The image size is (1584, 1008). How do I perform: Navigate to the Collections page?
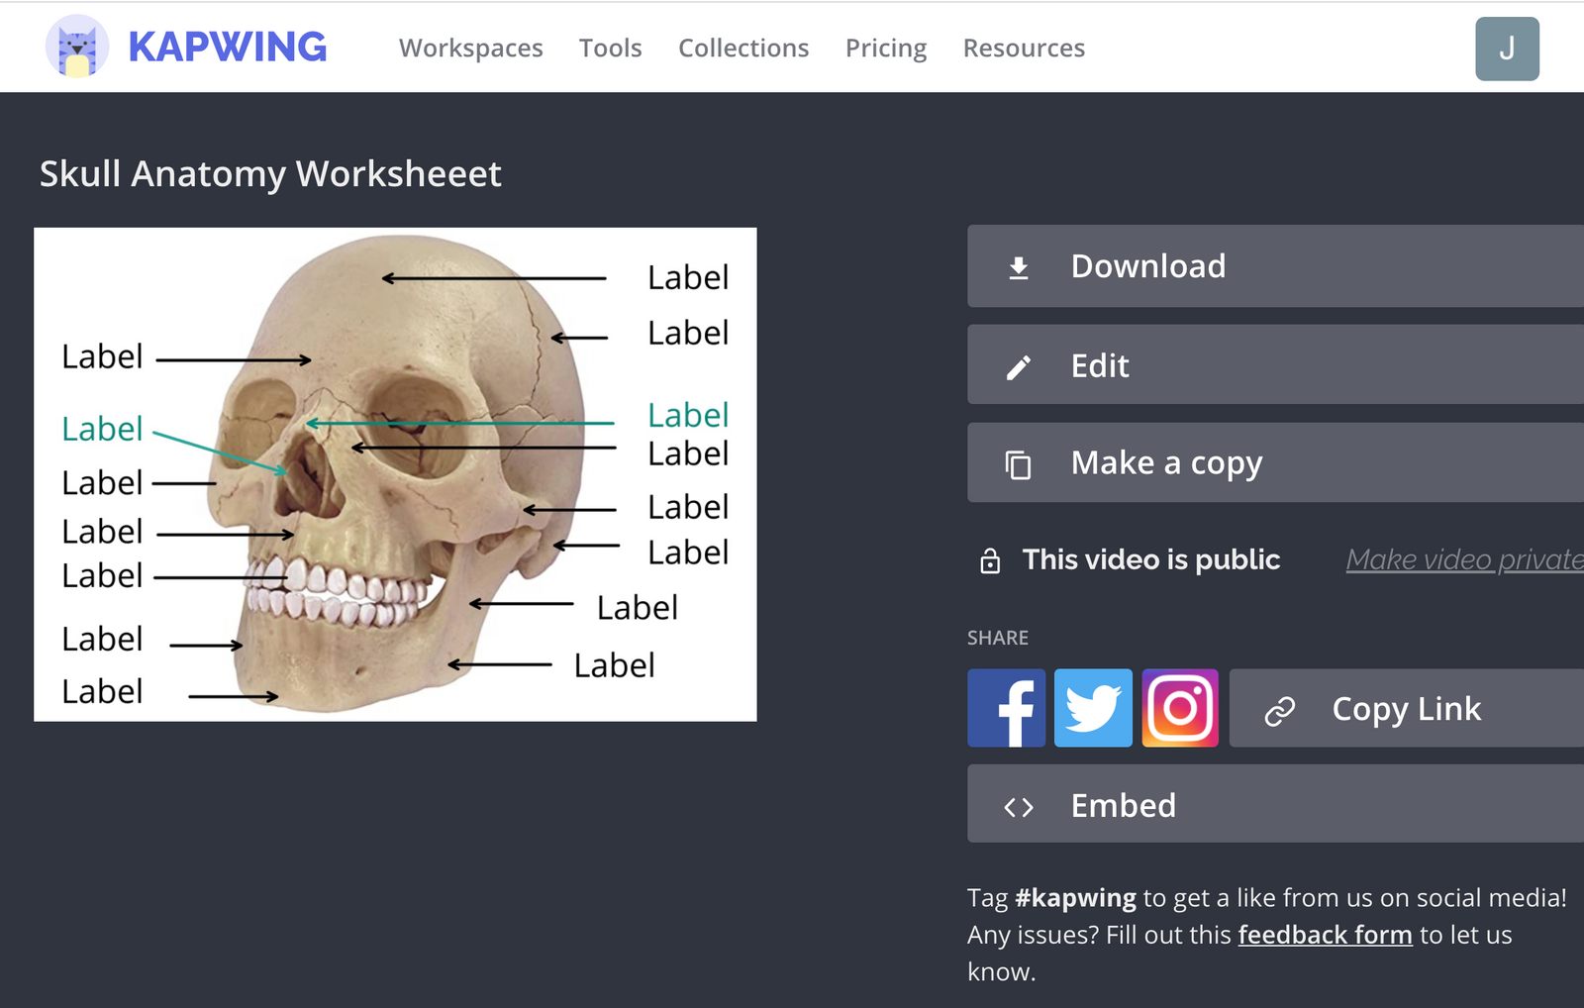coord(743,48)
